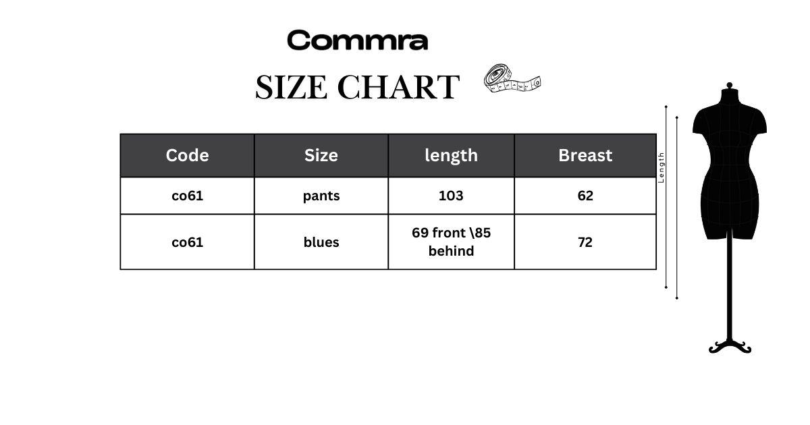This screenshot has height=425, width=810.
Task: Select the SIZE CHART heading
Action: [x=357, y=87]
